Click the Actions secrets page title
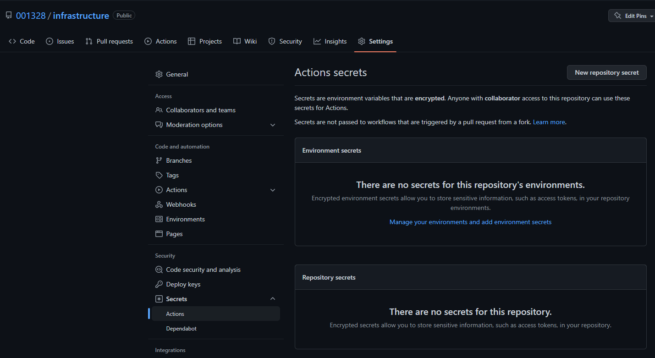The width and height of the screenshot is (655, 358). (330, 72)
